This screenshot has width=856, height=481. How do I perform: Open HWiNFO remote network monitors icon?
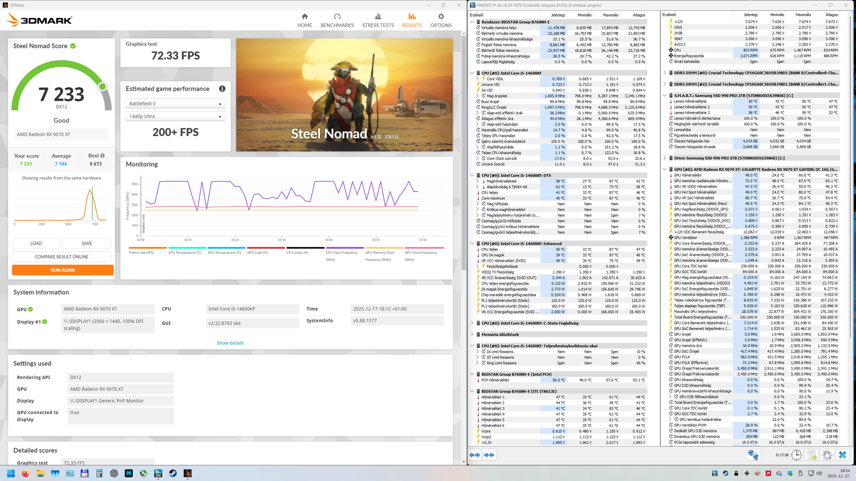[x=753, y=455]
